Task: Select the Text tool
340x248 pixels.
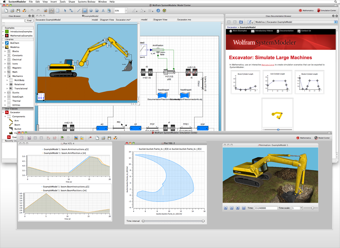Action: 103,11
